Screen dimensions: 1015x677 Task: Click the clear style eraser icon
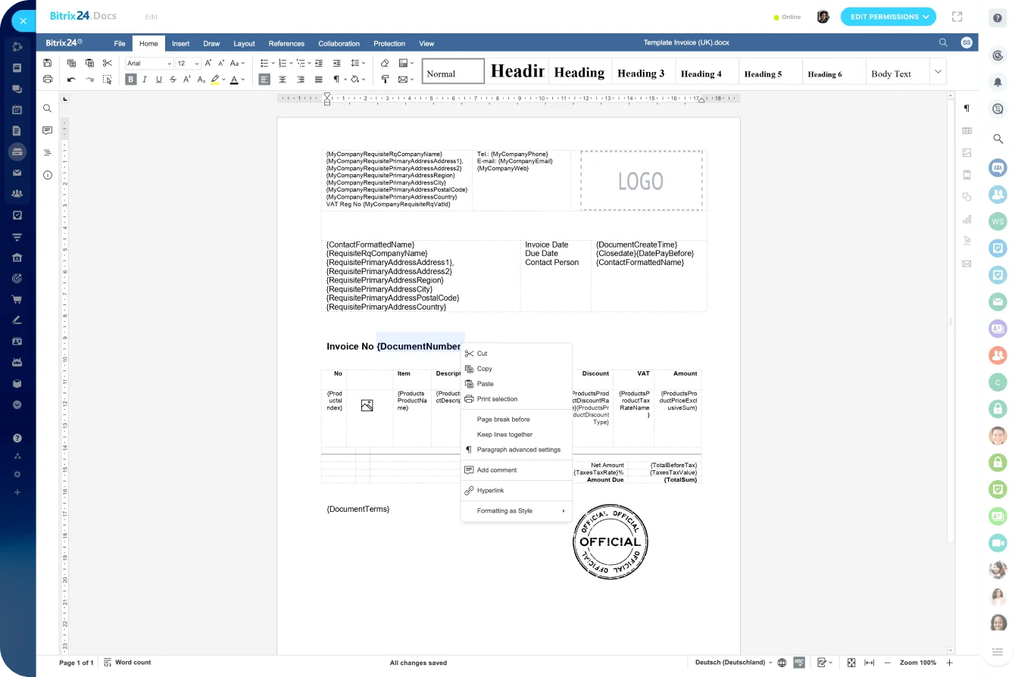(385, 63)
